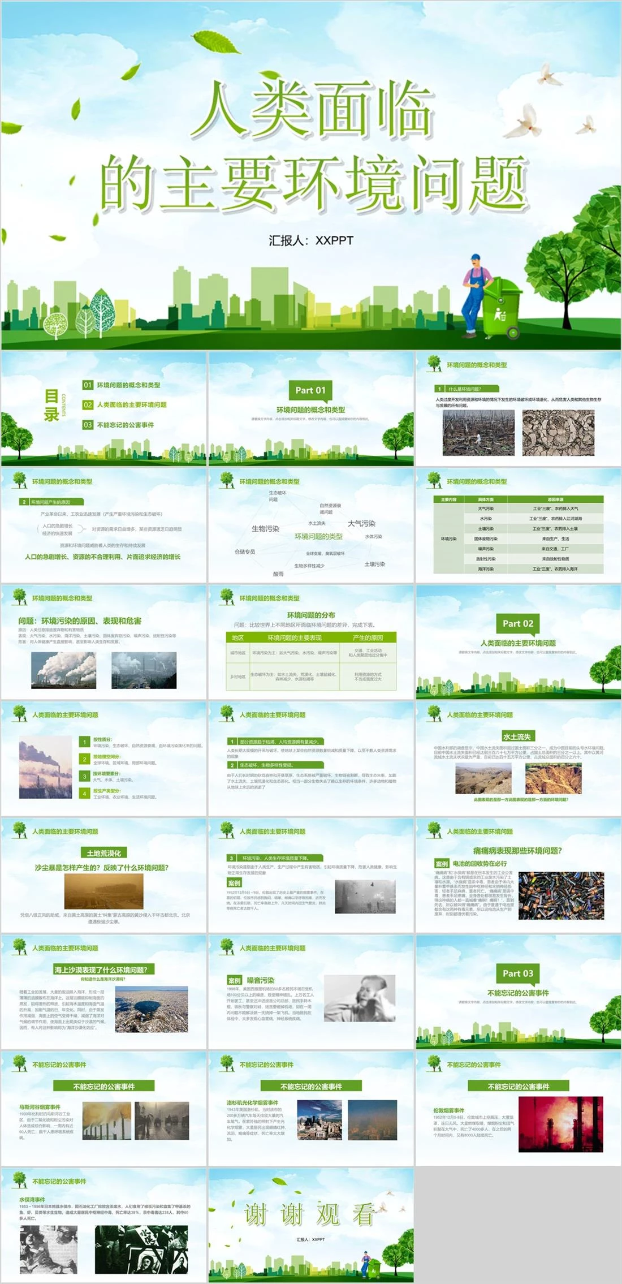Select 目录 entry 02 人类面临的主要环境问题
The height and width of the screenshot is (1284, 622).
(125, 405)
